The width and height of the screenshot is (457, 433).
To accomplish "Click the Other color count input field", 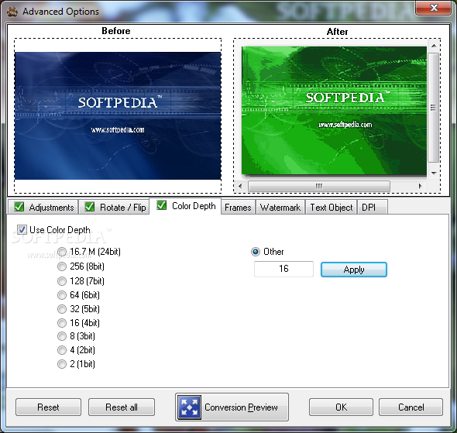I will [x=283, y=269].
